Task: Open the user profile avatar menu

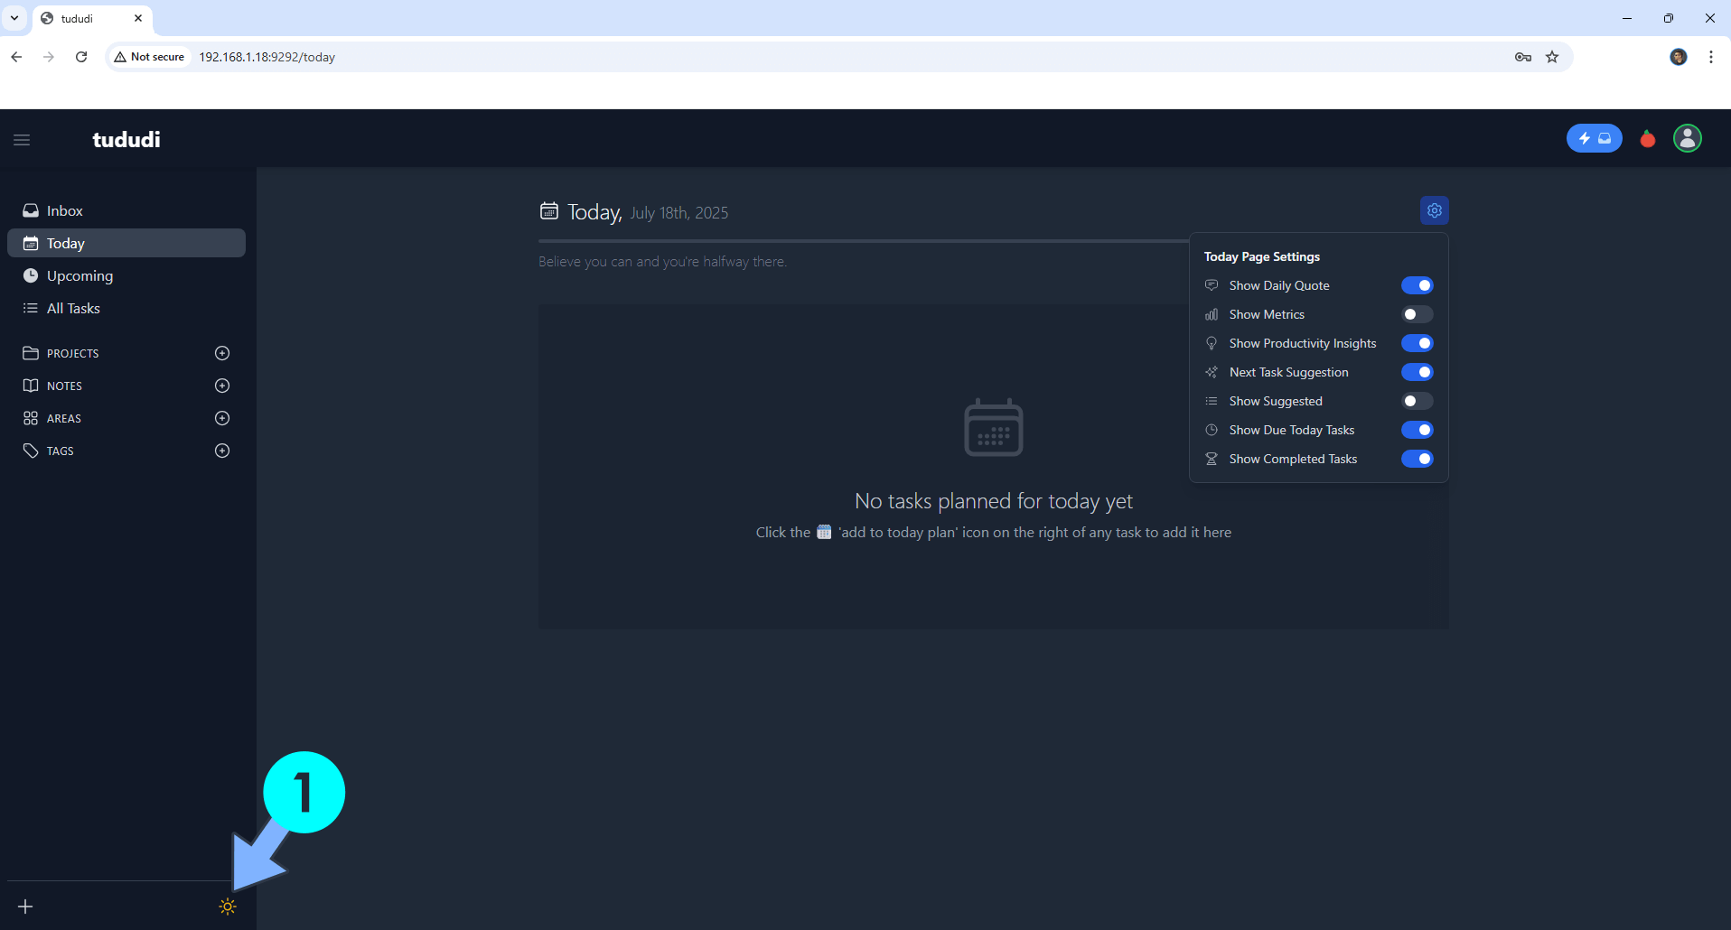Action: [x=1688, y=138]
